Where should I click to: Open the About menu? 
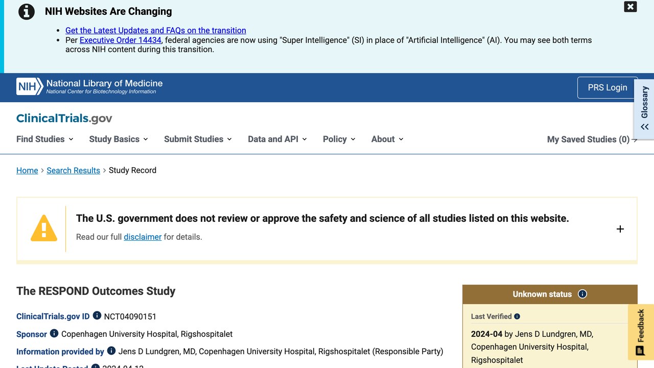[x=387, y=139]
